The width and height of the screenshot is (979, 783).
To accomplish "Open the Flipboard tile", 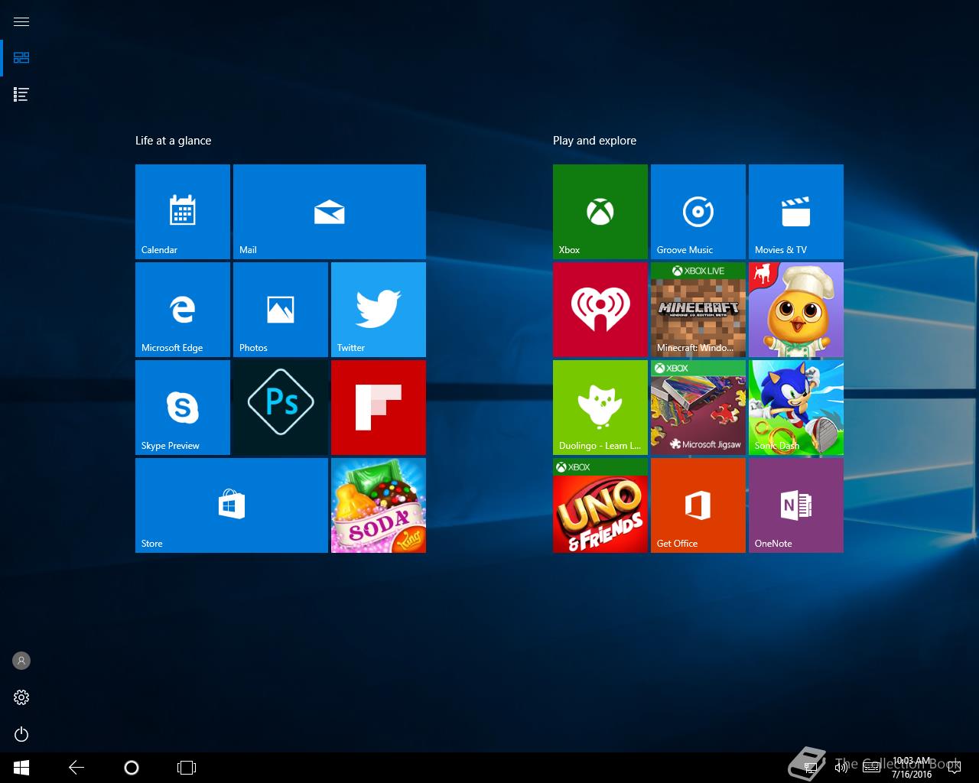I will [x=379, y=408].
